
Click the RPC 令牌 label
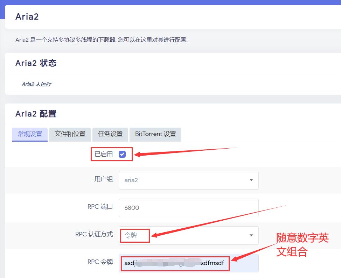[100, 262]
